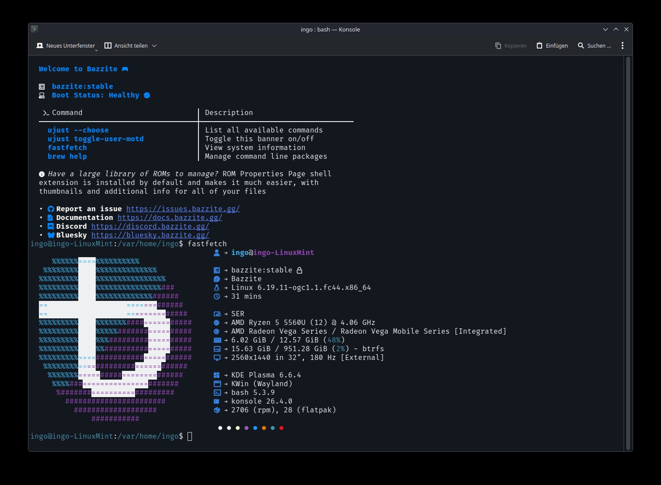Screen dimensions: 661x485
Task: Click the CPU chip icon beside AMD Ryzen
Action: point(216,323)
